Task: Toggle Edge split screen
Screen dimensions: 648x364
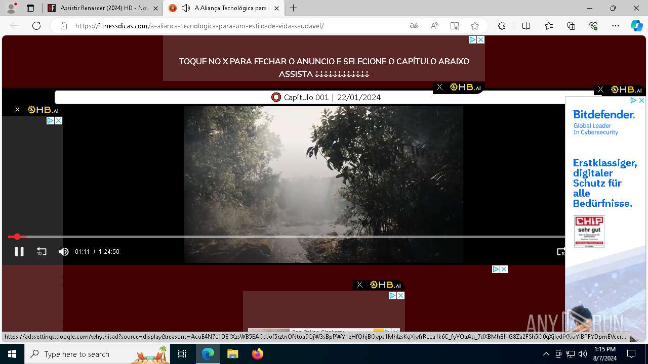Action: (x=526, y=26)
